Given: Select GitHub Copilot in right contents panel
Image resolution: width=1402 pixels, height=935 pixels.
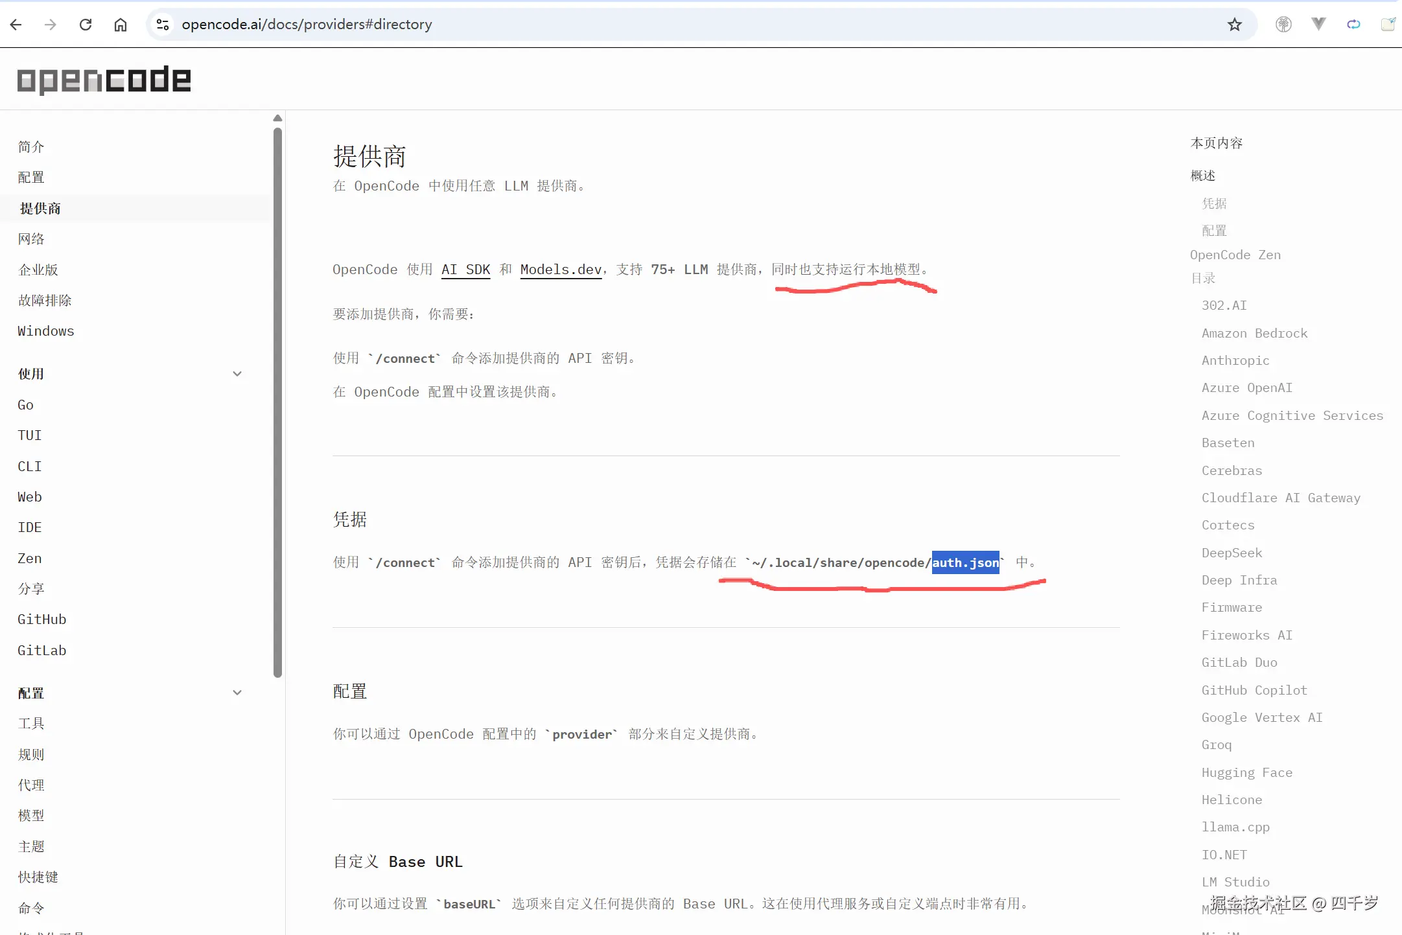Looking at the screenshot, I should (x=1254, y=690).
